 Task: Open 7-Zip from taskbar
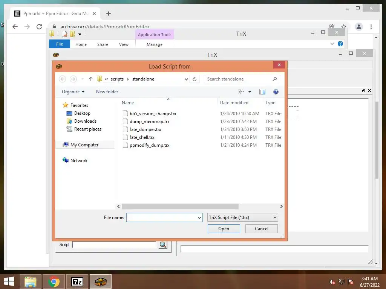77,281
